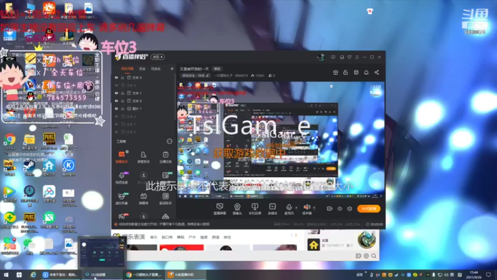The height and width of the screenshot is (280, 497).
Task: Select 舞蹈 tab in browser page
Action: pos(180,237)
